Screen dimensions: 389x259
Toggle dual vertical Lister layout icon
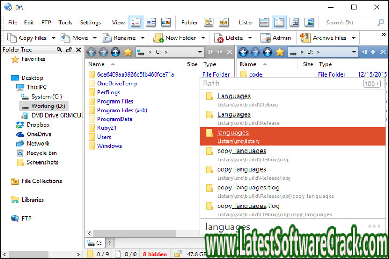coord(279,22)
